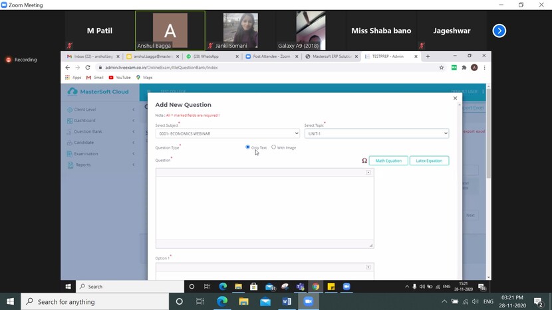The width and height of the screenshot is (552, 310).
Task: Open Chrome extensions puzzle icon
Action: 464,68
